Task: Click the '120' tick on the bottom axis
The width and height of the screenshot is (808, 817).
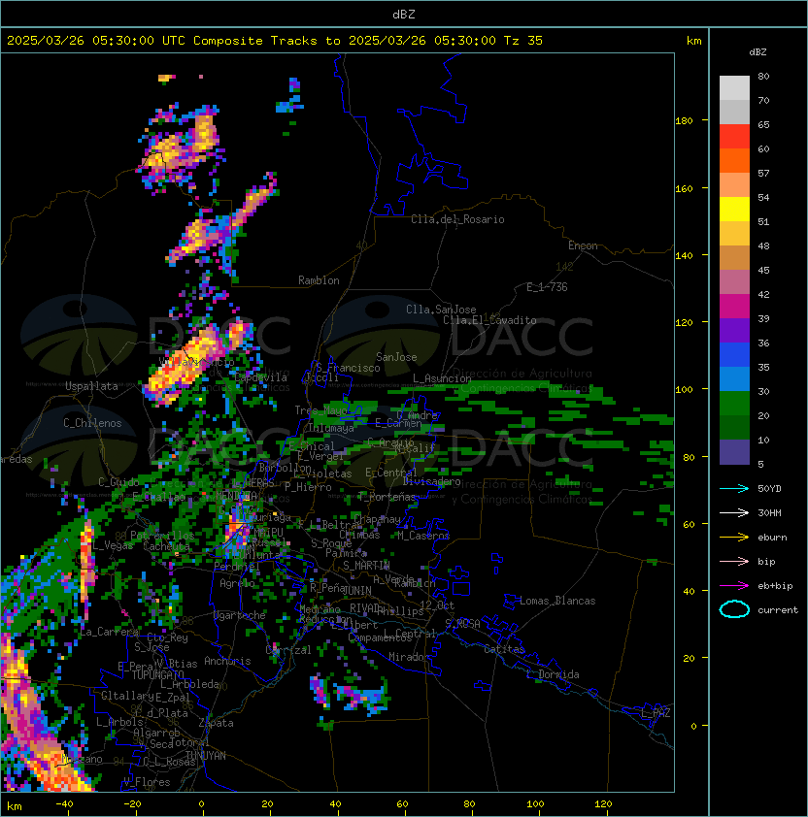Action: coord(603,804)
